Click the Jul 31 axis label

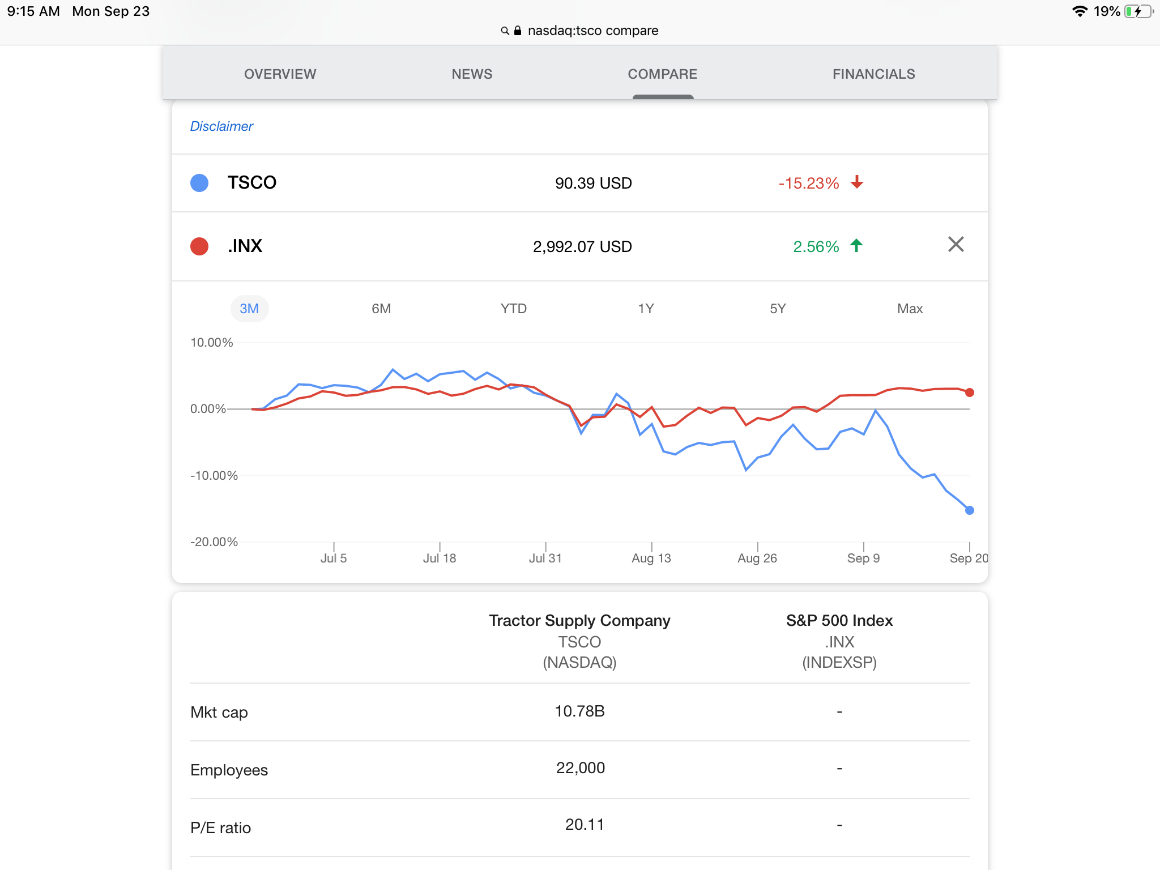click(545, 558)
